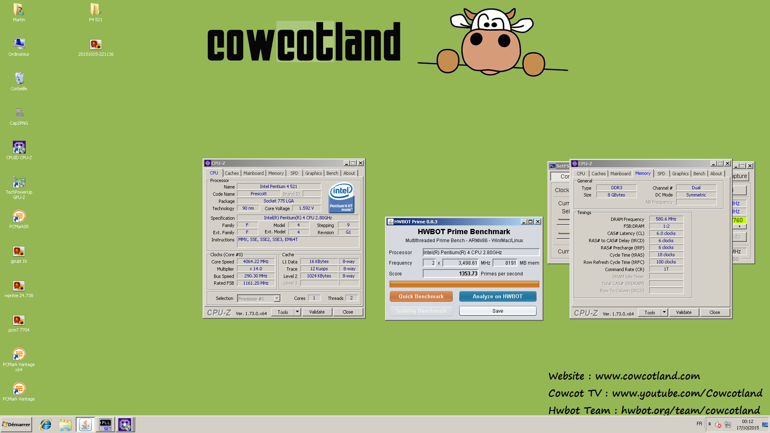Select SPD tab in left CPU-Z window
Screen dimensions: 770x433
(x=294, y=173)
